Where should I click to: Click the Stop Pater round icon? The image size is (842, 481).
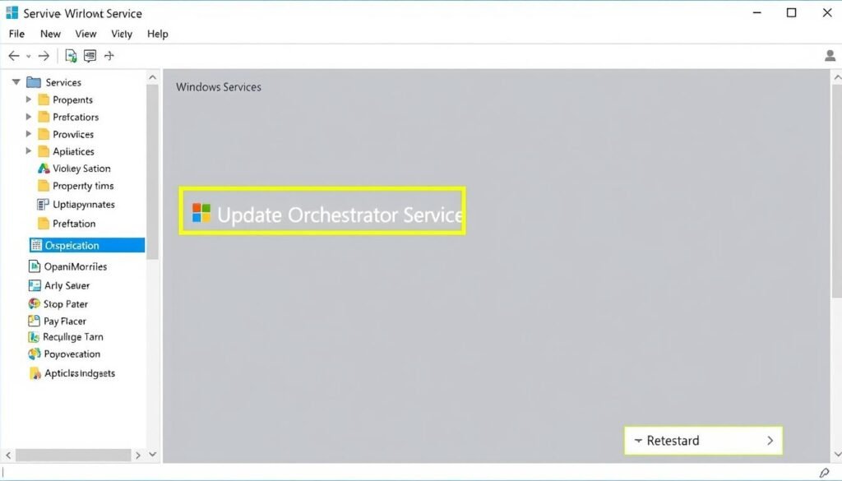pyautogui.click(x=34, y=304)
